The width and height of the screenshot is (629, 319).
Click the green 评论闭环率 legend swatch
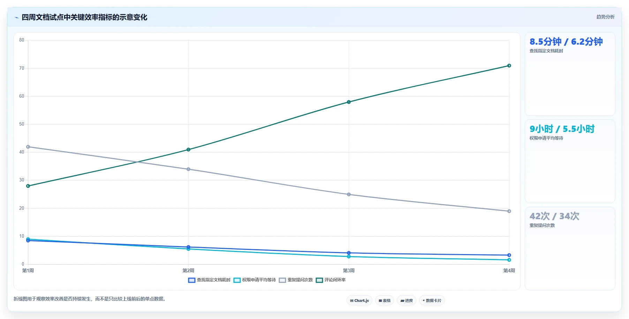point(319,280)
